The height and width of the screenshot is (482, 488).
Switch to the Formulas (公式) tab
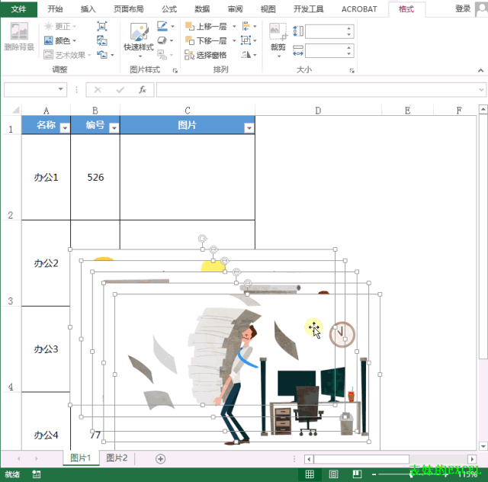[x=169, y=9]
